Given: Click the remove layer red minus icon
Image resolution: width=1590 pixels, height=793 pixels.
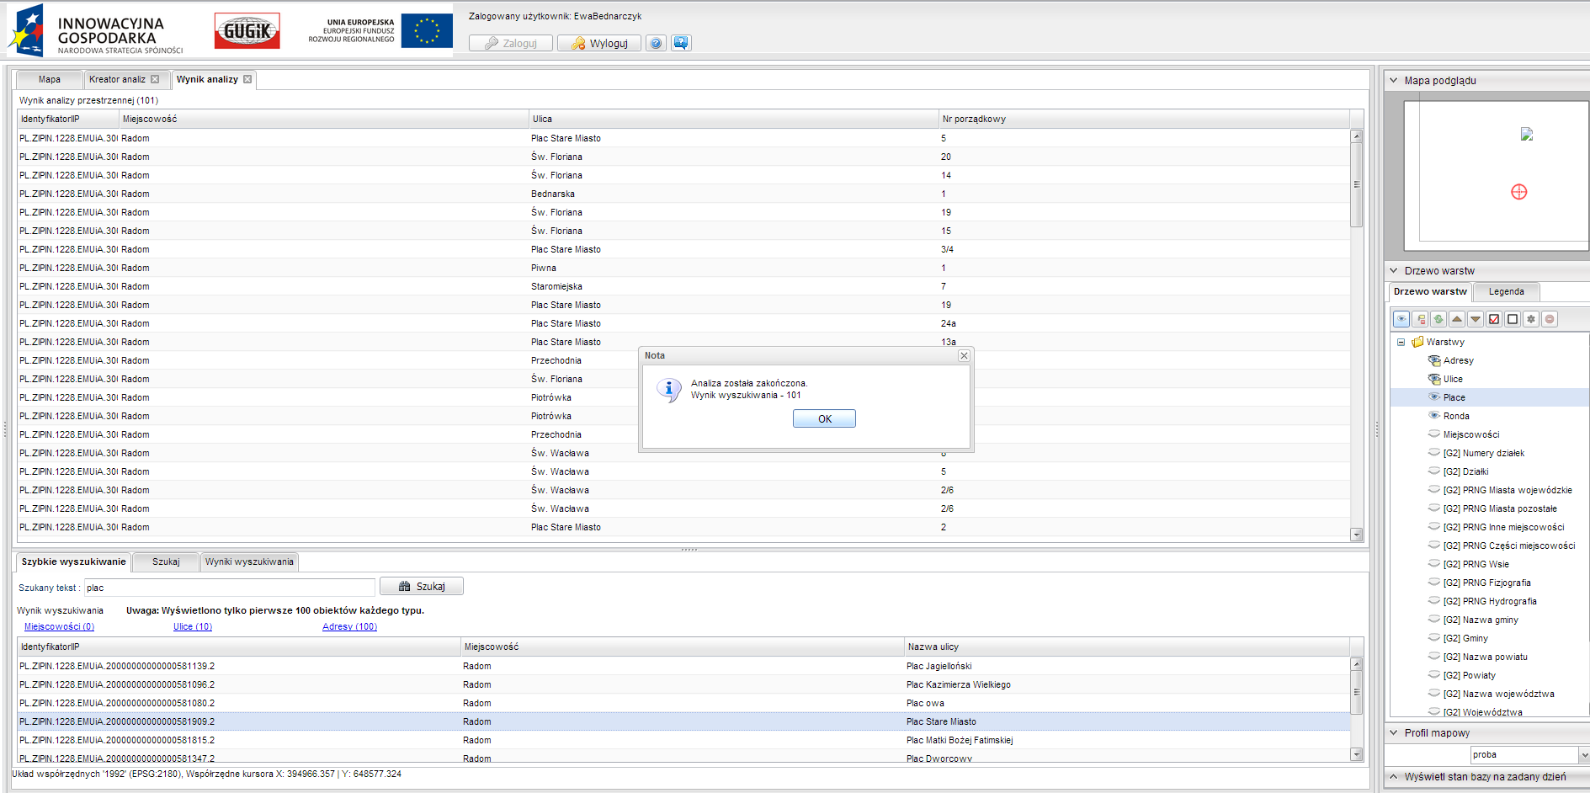Looking at the screenshot, I should (1550, 319).
